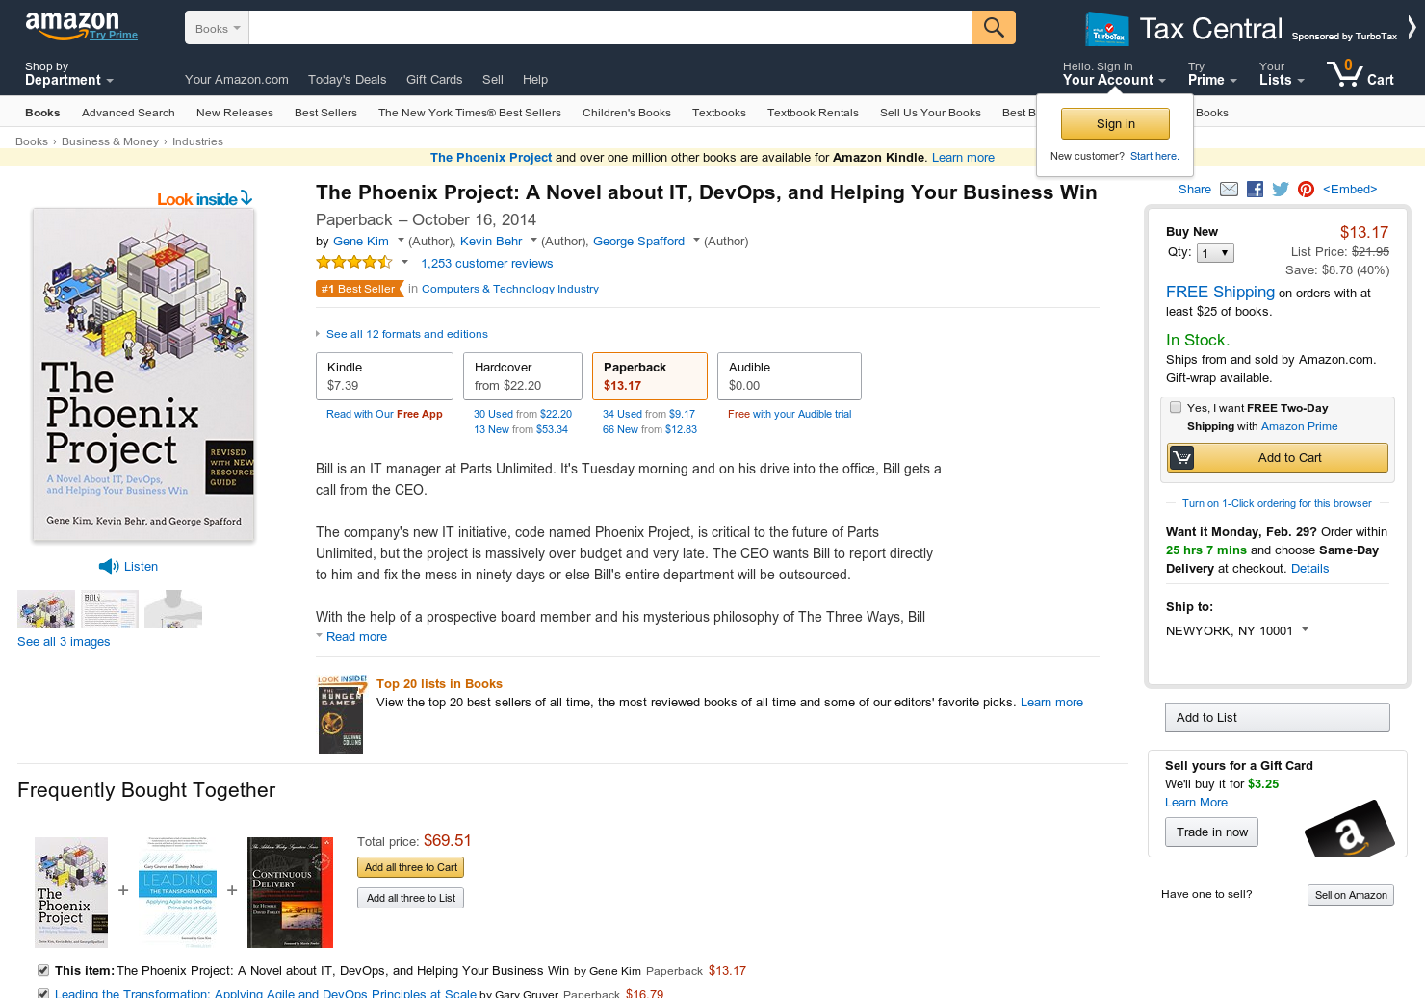
Task: Open the Qty quantity dropdown
Action: click(x=1215, y=253)
